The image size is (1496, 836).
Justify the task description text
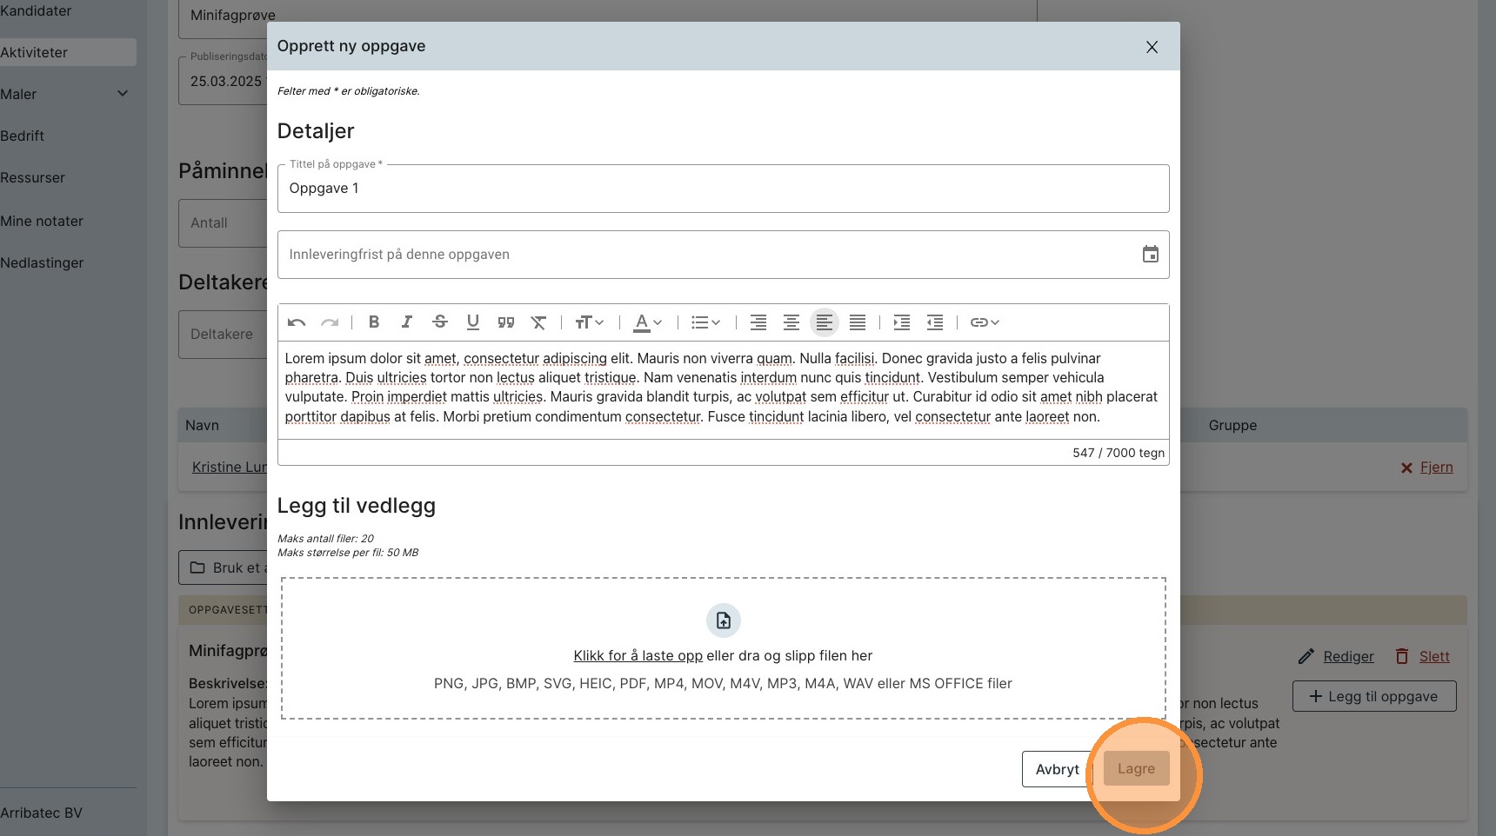point(857,322)
